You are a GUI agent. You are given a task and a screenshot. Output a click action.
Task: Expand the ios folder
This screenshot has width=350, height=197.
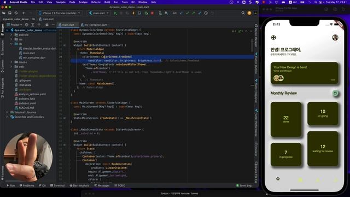(11, 39)
